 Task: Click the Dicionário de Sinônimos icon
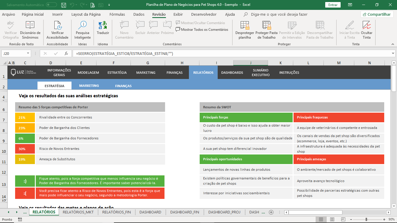(30, 25)
